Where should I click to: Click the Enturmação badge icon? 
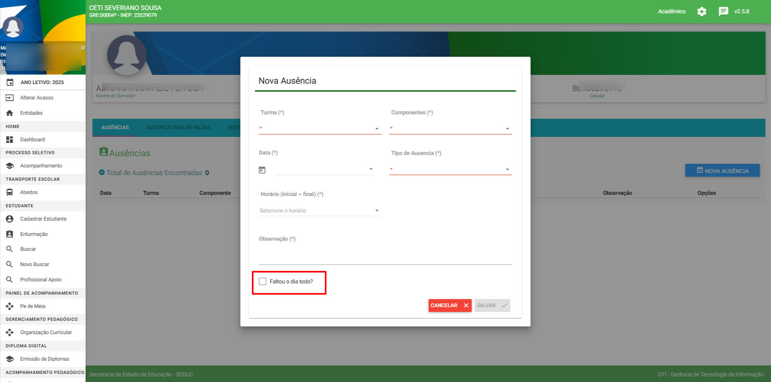pos(10,234)
